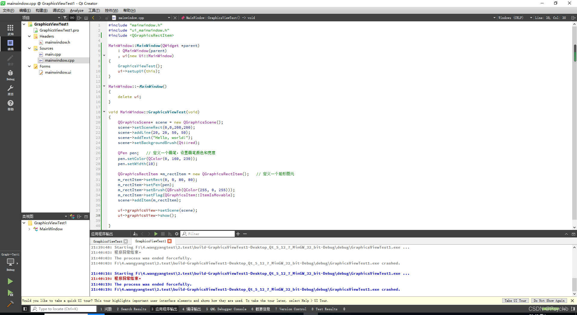577x315 pixels.
Task: Toggle left sidebar visibility button
Action: [x=25, y=309]
